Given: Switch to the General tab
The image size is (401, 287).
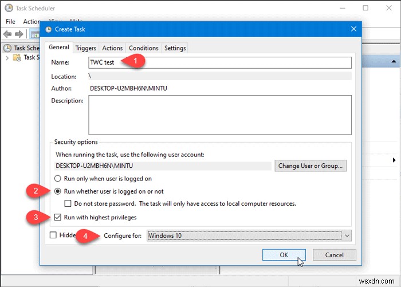Looking at the screenshot, I should click(59, 48).
